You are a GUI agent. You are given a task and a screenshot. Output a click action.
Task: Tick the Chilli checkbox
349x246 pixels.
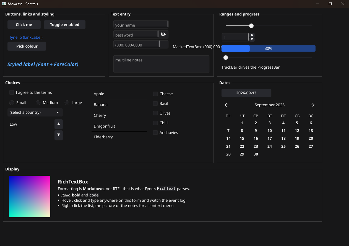[155, 123]
